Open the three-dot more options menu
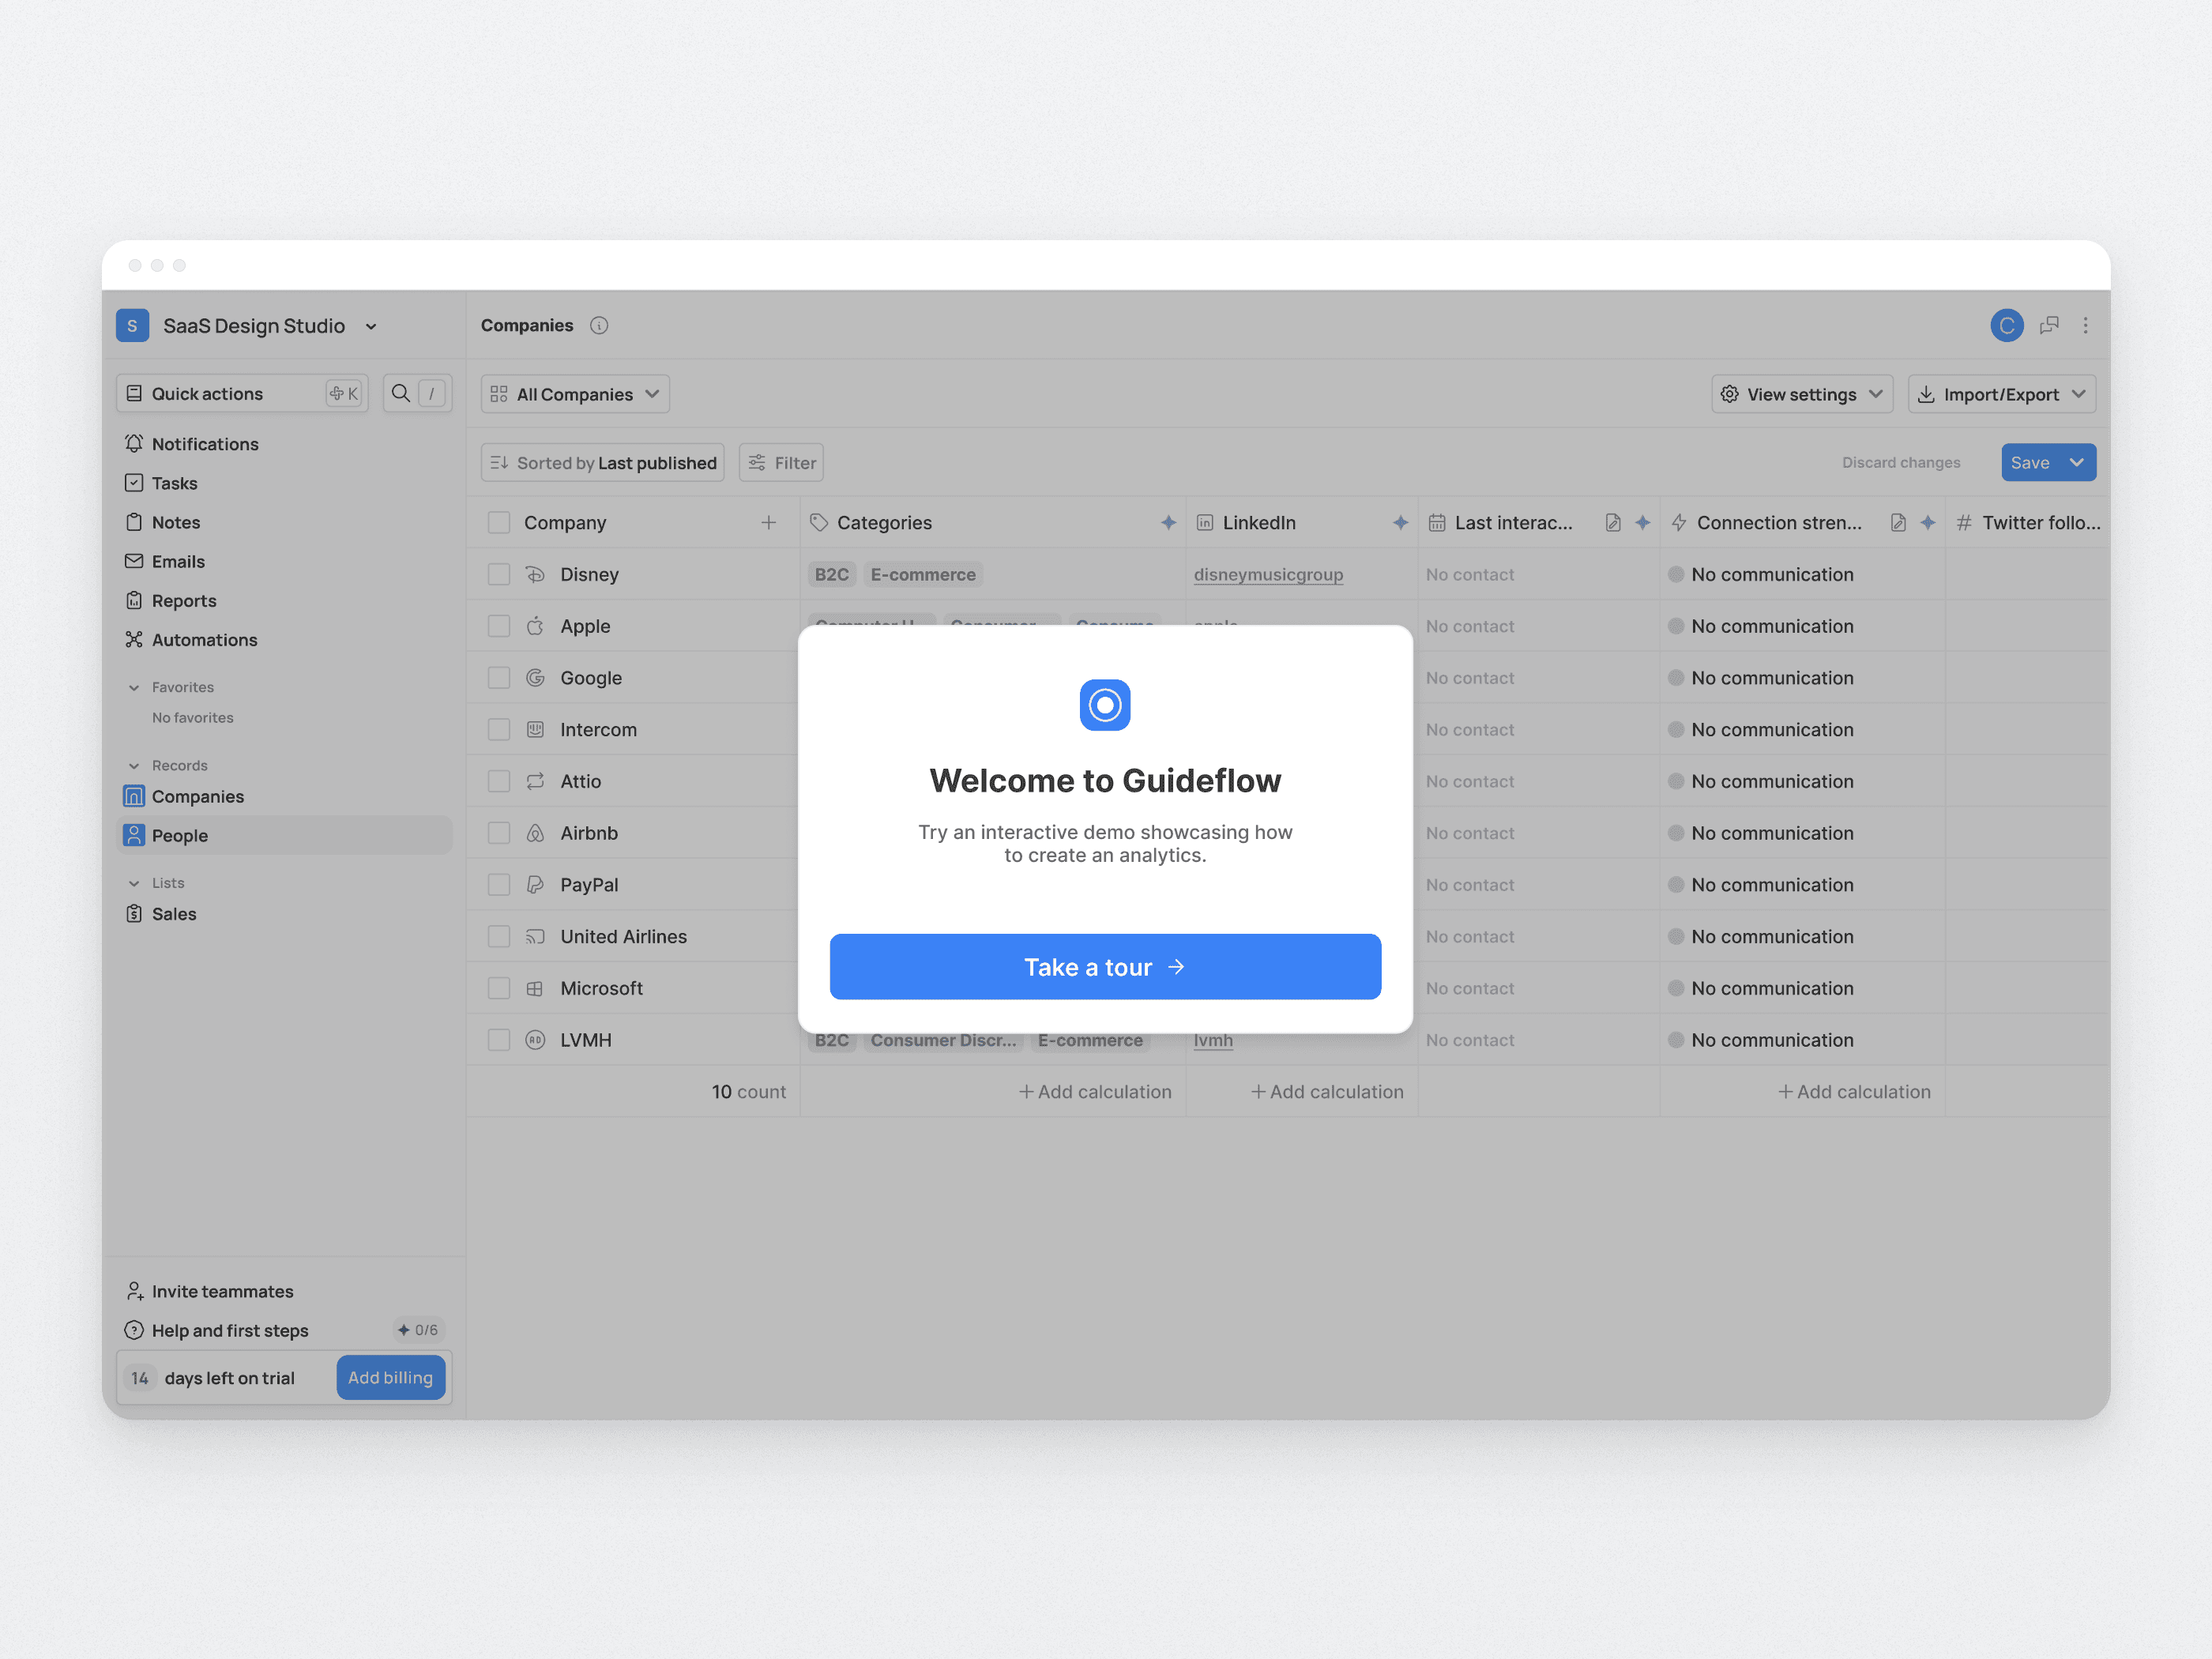The height and width of the screenshot is (1659, 2212). click(2085, 326)
